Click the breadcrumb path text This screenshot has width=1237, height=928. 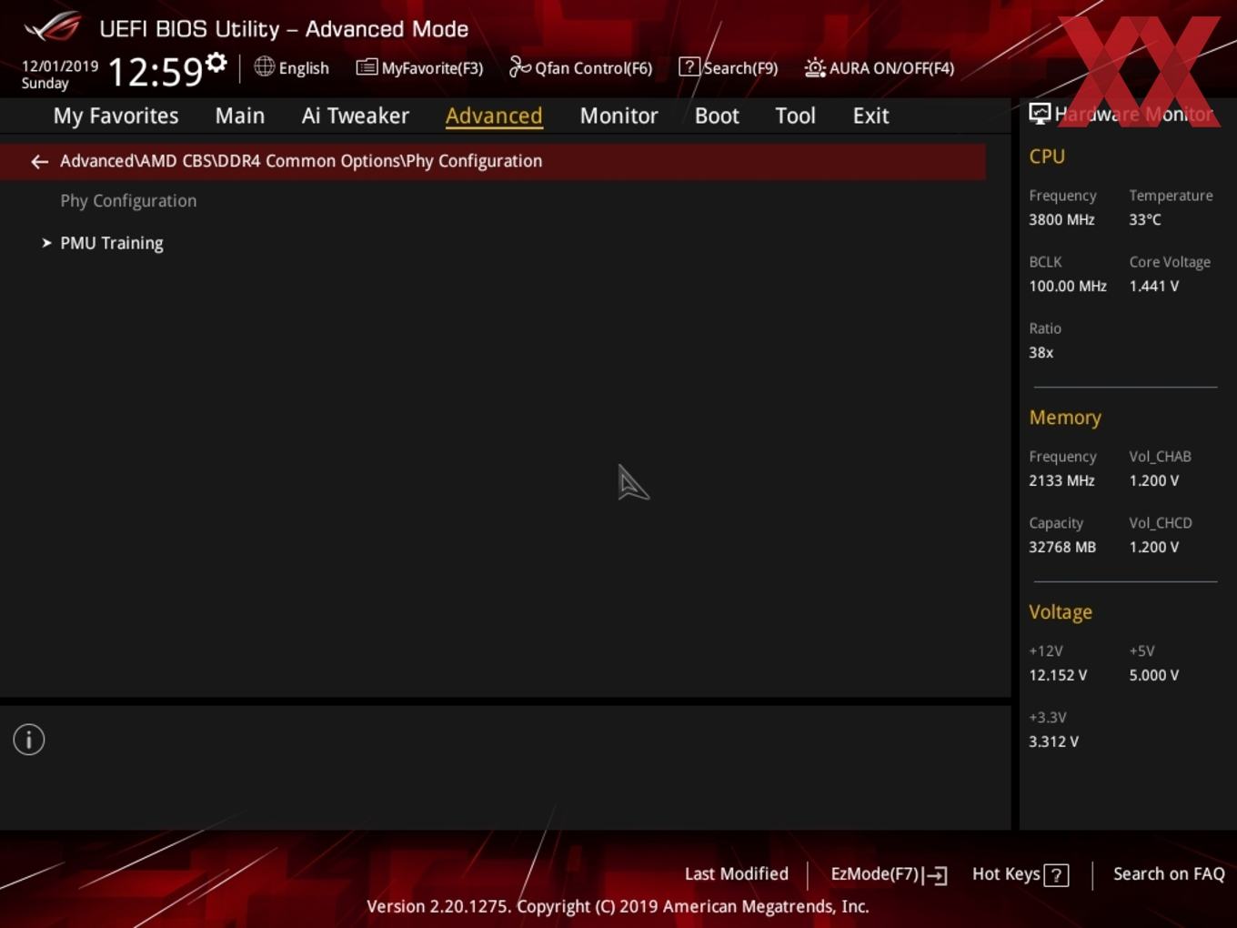pos(301,161)
